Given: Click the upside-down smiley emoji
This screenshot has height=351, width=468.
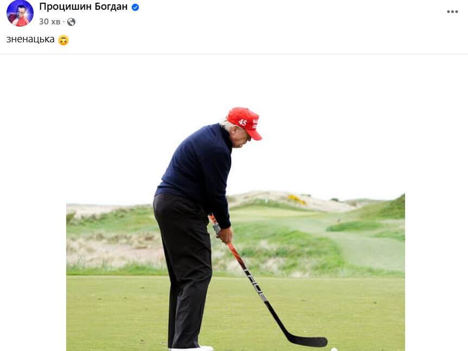Looking at the screenshot, I should [x=63, y=40].
